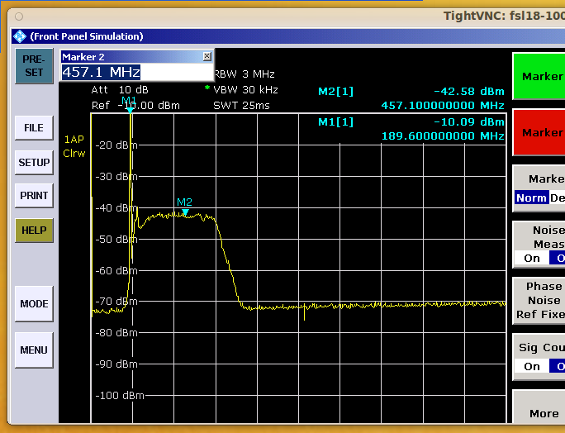The height and width of the screenshot is (433, 565).
Task: Click the M2 marker triangle on the trace
Action: pos(185,212)
